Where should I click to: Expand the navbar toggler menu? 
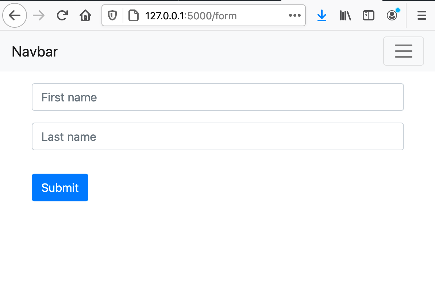click(403, 51)
